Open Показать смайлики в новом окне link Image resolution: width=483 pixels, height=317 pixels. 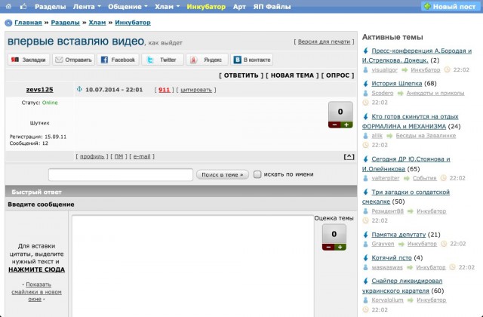pyautogui.click(x=37, y=291)
